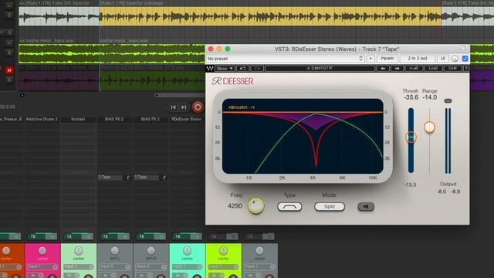Viewport: 494px width, 278px height.
Task: Open the No preset dropdown in the plugin header
Action: (285, 59)
